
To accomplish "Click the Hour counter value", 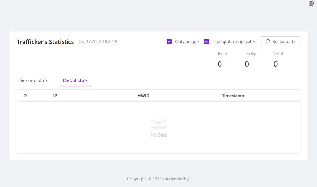I will click(x=220, y=64).
